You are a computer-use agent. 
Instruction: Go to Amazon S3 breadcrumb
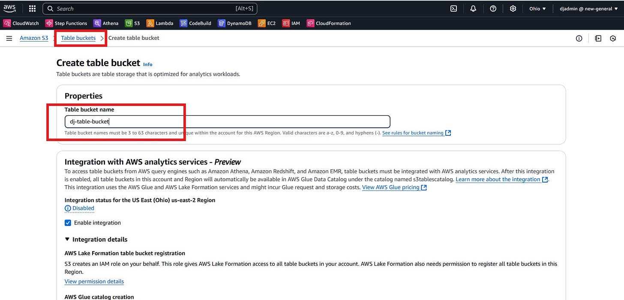(x=34, y=38)
